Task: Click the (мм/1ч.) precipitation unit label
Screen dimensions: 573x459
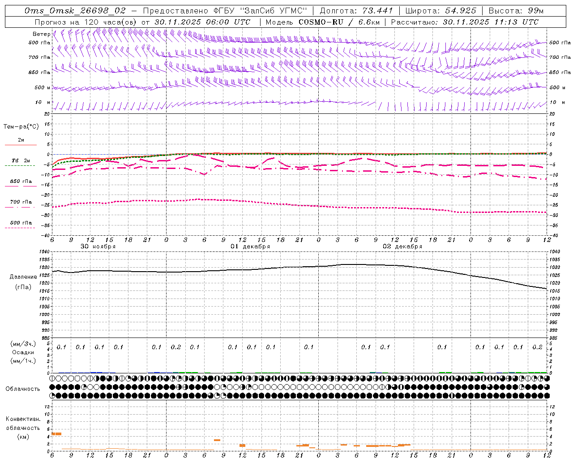Action: [x=23, y=361]
